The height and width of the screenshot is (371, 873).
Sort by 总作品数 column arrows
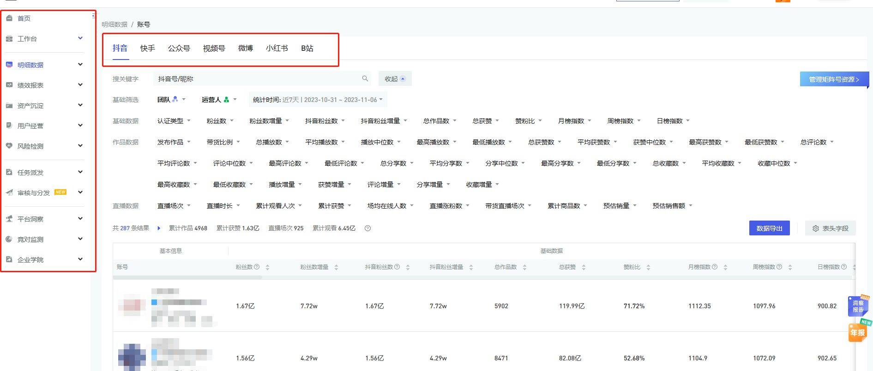click(524, 267)
